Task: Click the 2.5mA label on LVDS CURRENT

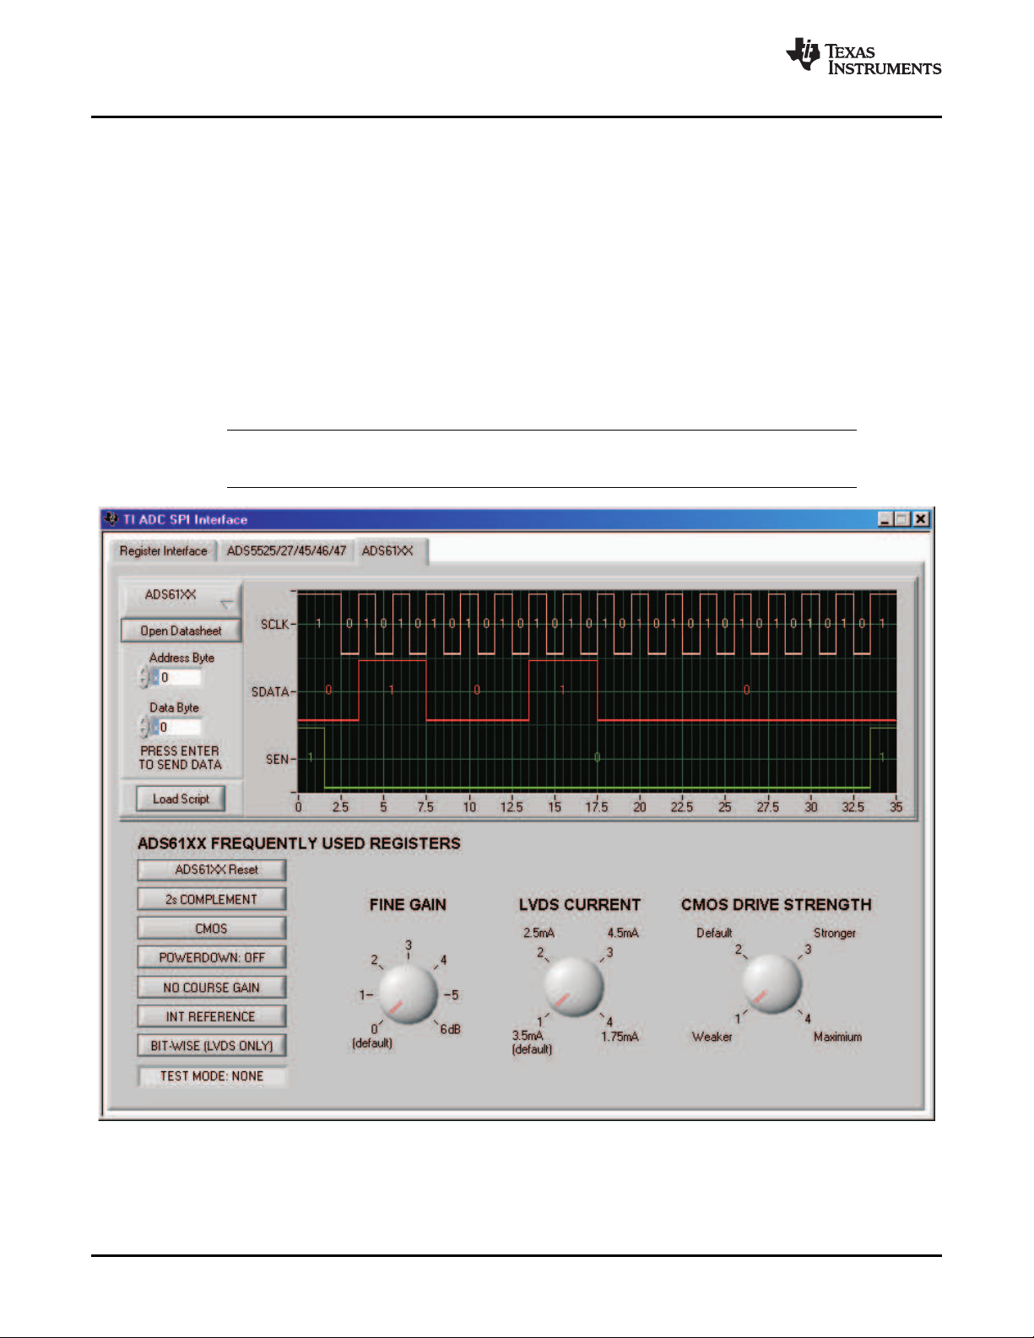Action: pyautogui.click(x=539, y=933)
